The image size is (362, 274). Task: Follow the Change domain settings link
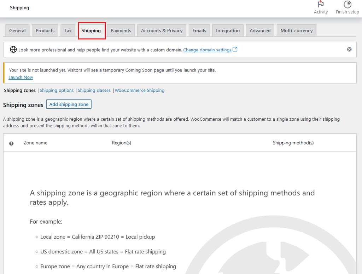(x=207, y=50)
